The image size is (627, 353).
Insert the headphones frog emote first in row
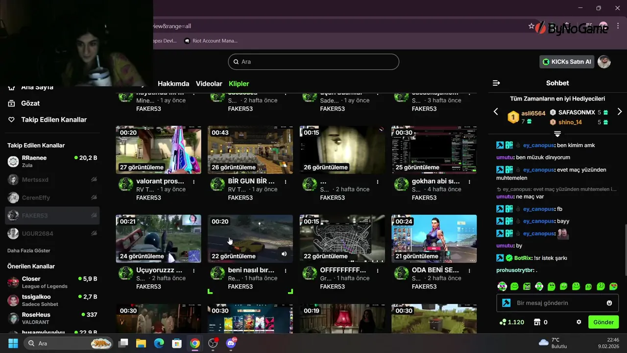pyautogui.click(x=502, y=286)
